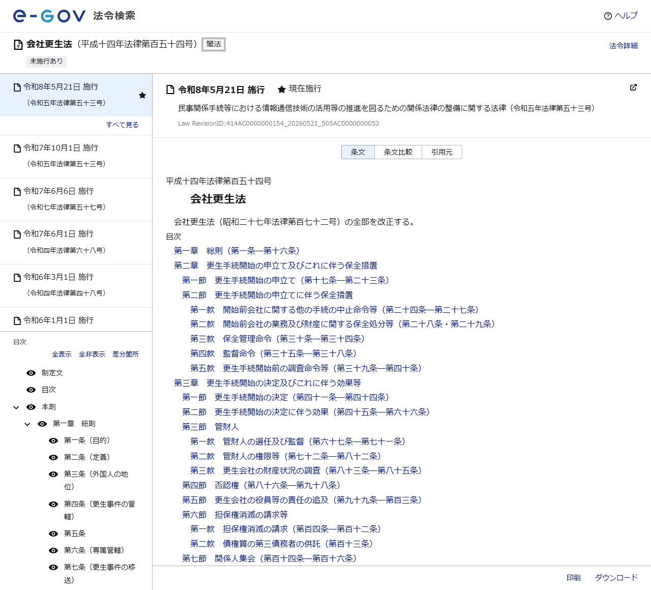Screen dimensions: 651x590
Task: Click the ダウンロード link
Action: pos(616,578)
